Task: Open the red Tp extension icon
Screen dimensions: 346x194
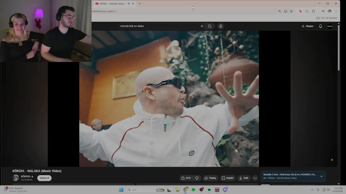Action: coord(300,11)
